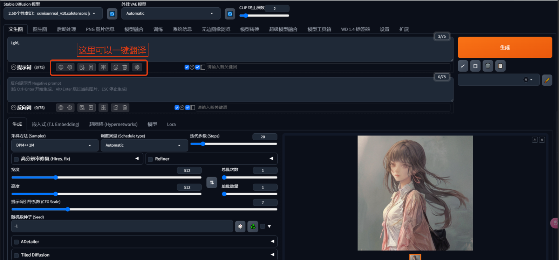The image size is (559, 260).
Task: Delete prompt keywords with the prompt toolbar trash icon
Action: 125,67
